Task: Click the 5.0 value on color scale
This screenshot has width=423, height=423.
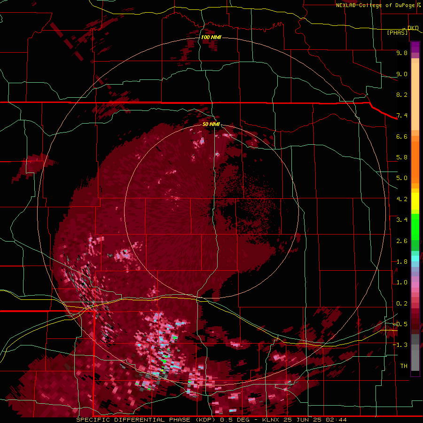Action: click(x=402, y=178)
